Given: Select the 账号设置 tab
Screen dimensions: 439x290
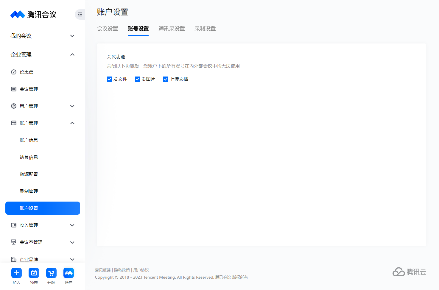Looking at the screenshot, I should click(138, 29).
